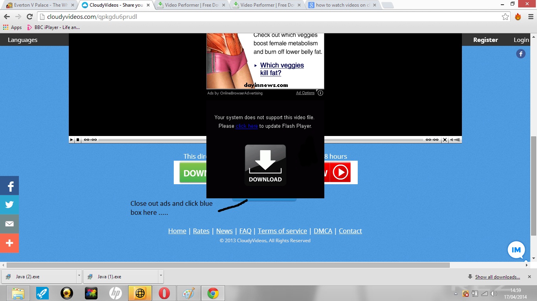Click the Facebook share icon in left sidebar
The width and height of the screenshot is (537, 301).
[x=9, y=186]
